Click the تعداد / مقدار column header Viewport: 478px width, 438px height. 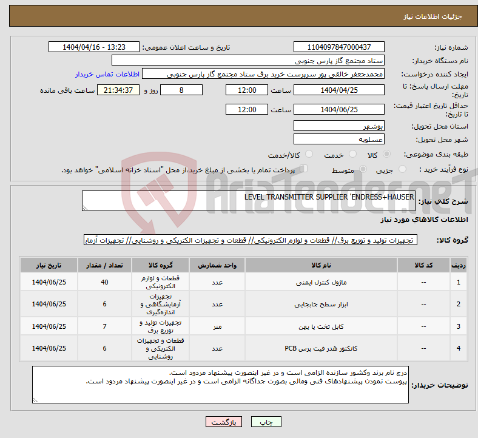tap(104, 265)
